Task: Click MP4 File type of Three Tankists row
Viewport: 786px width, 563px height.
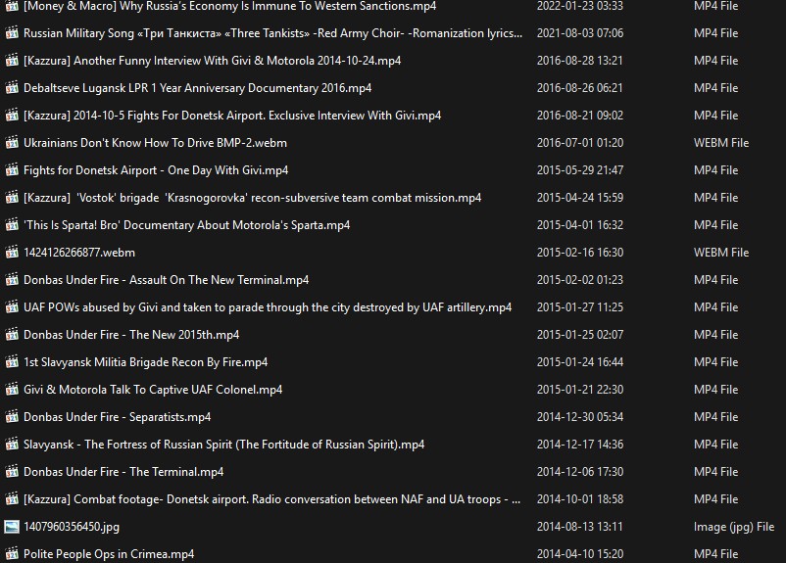Action: (715, 33)
